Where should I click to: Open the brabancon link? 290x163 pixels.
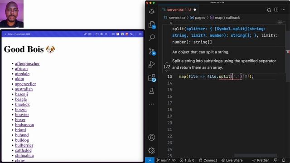(x=24, y=125)
